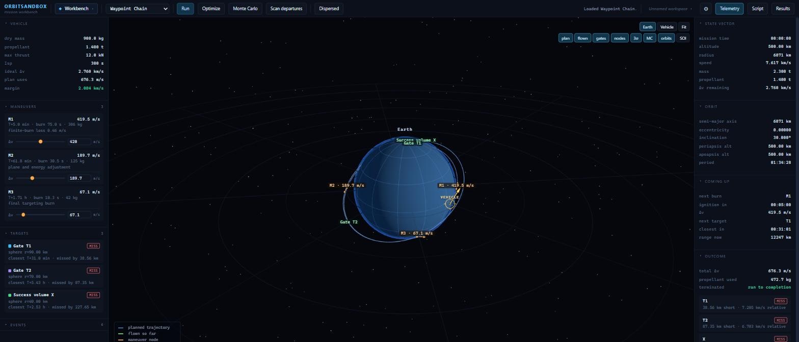This screenshot has width=799, height=342.
Task: Switch to the Script tab
Action: 758,9
